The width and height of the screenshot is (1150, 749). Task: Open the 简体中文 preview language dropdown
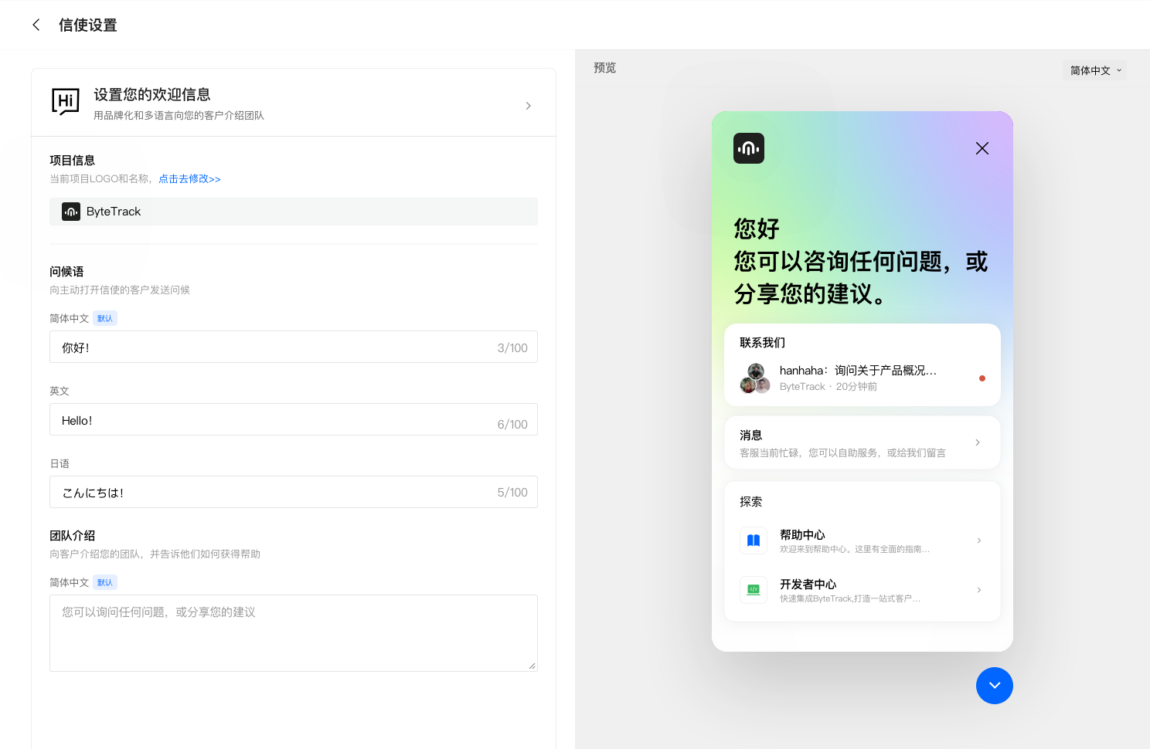click(x=1094, y=70)
